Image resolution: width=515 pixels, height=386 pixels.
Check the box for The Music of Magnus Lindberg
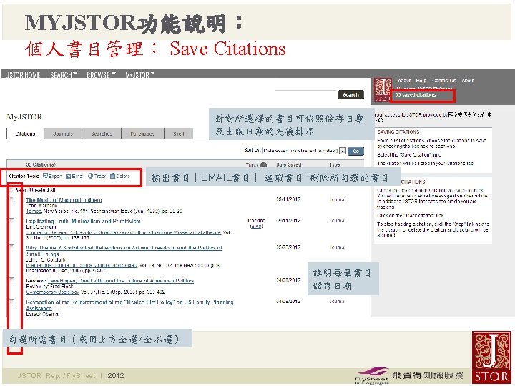pos(12,199)
